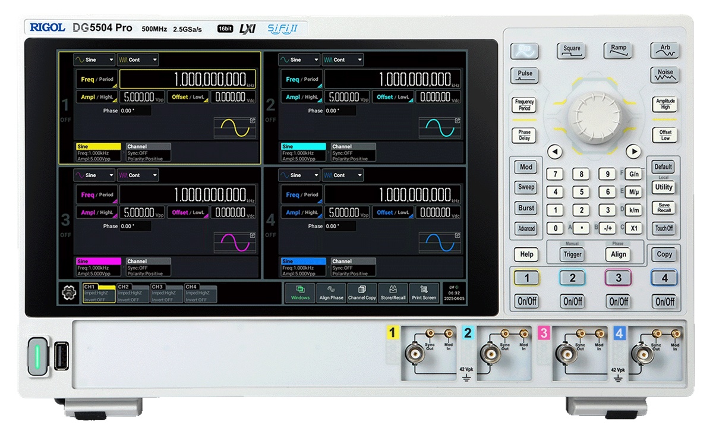Open channel 1 Channel settings tab
The image size is (713, 437).
click(x=148, y=152)
